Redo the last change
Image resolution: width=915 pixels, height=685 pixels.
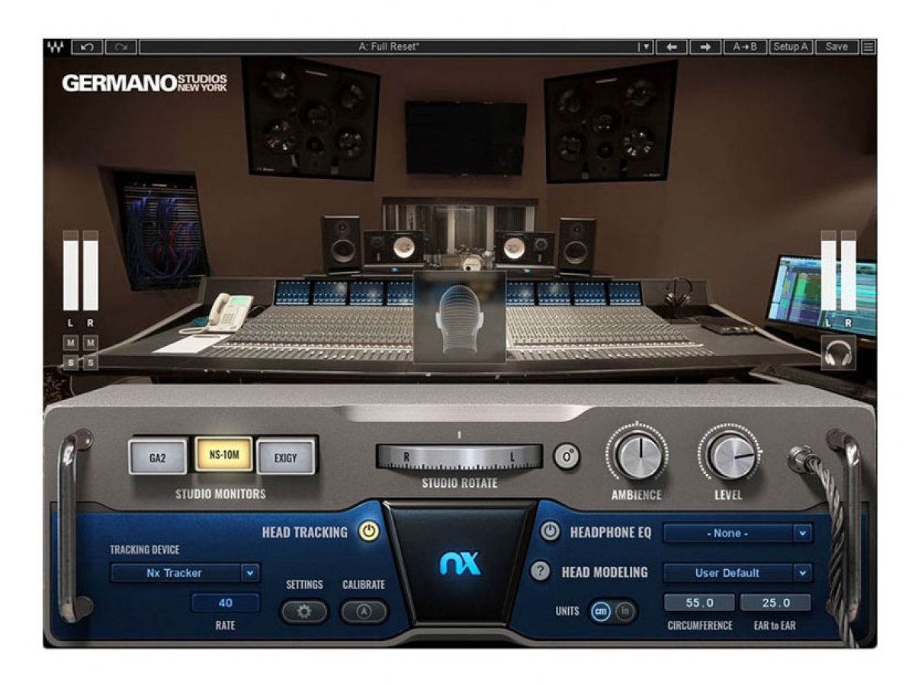(x=120, y=46)
